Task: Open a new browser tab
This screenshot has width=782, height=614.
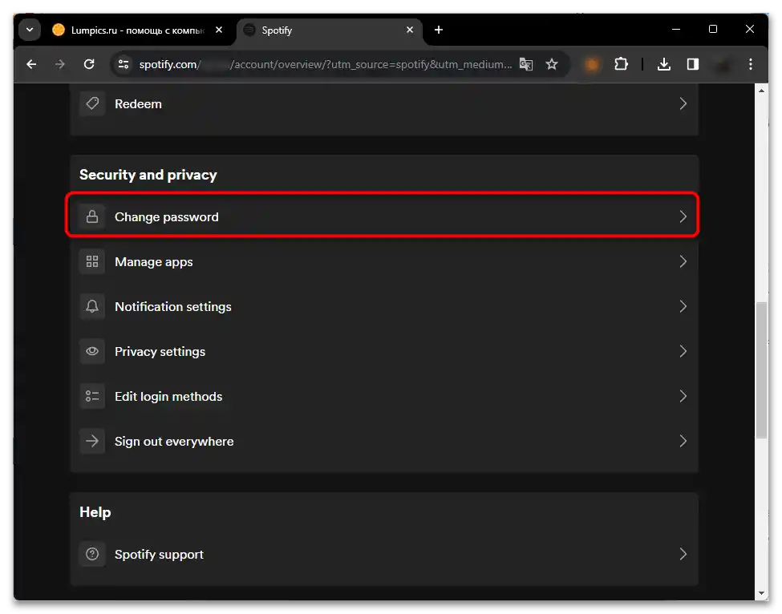Action: pos(438,30)
